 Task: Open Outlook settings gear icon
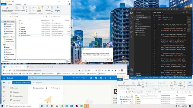(110, 78)
